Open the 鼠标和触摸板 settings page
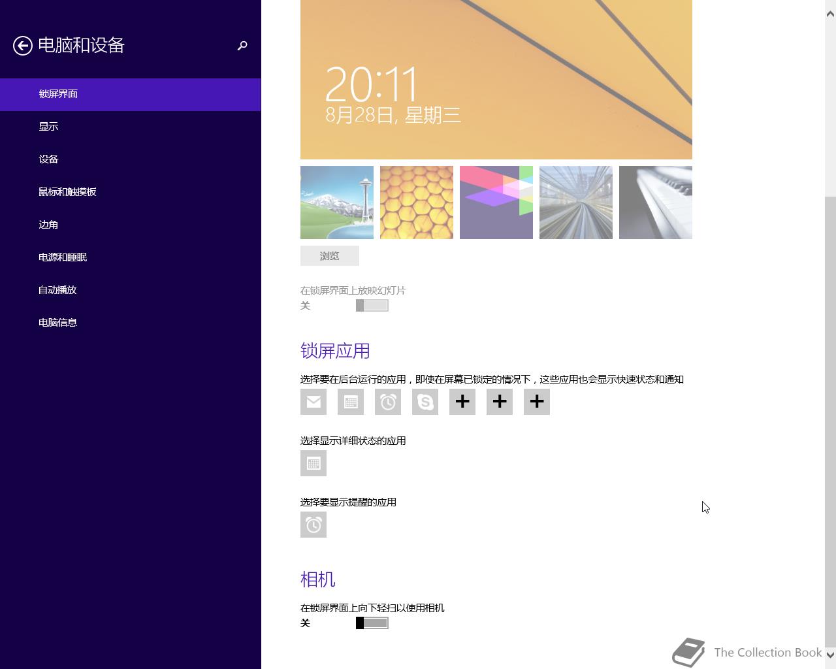Viewport: 836px width, 669px height. 131,192
